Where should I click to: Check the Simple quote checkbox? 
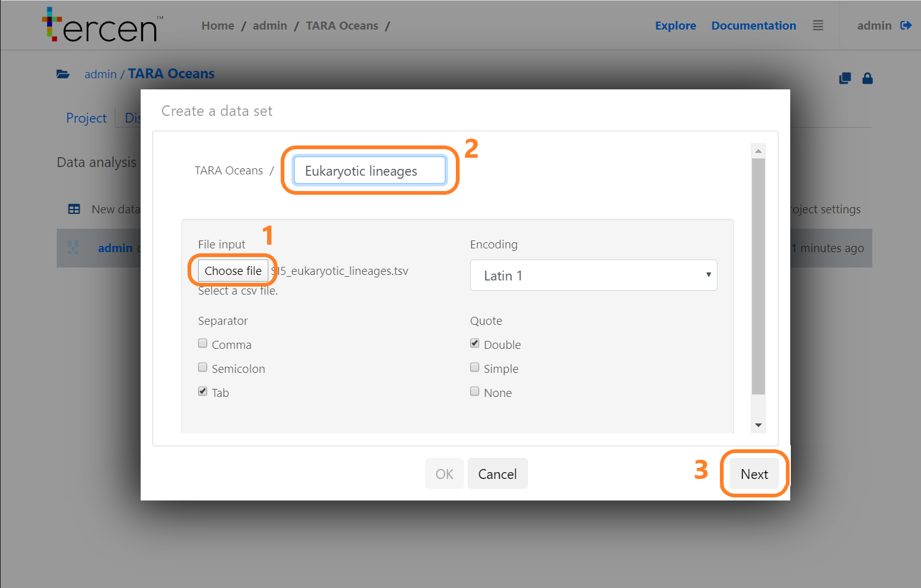[x=474, y=367]
